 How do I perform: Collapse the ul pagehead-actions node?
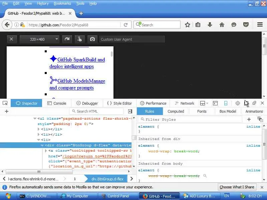coord(35,119)
